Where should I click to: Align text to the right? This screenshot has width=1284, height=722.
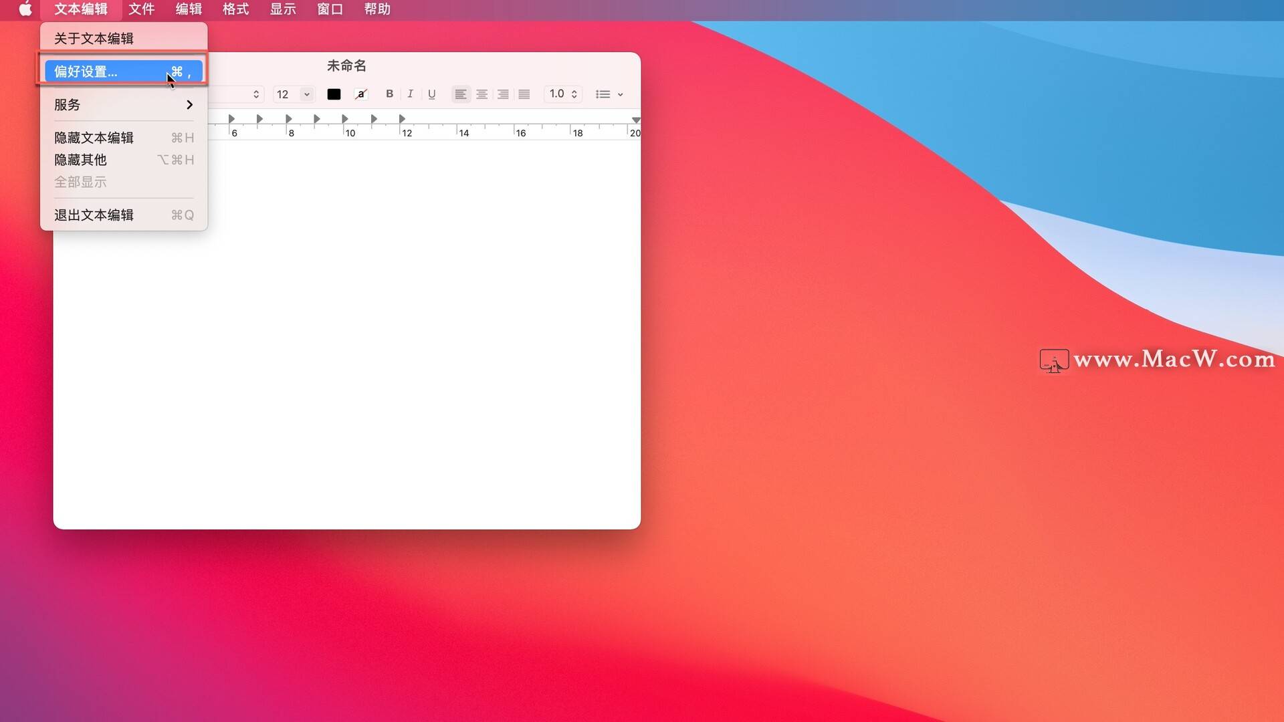point(503,94)
